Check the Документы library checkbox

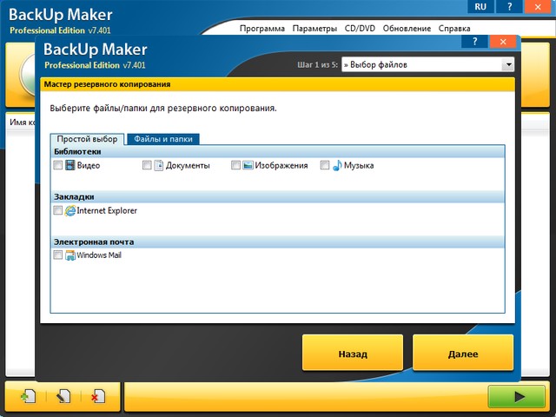coord(147,165)
